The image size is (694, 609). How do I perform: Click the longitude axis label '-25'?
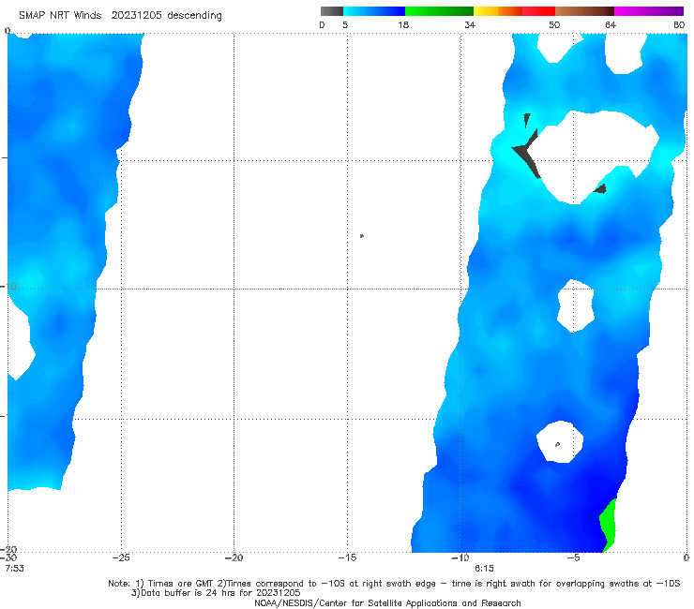(121, 557)
